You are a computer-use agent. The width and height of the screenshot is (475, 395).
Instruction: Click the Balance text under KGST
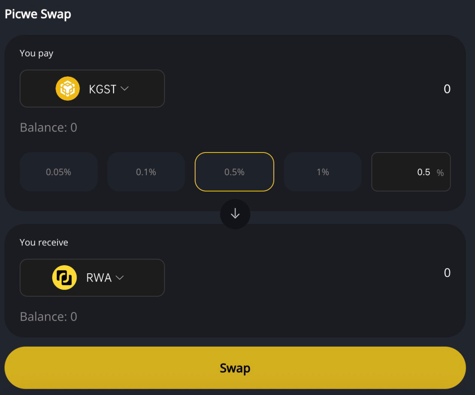pos(48,127)
